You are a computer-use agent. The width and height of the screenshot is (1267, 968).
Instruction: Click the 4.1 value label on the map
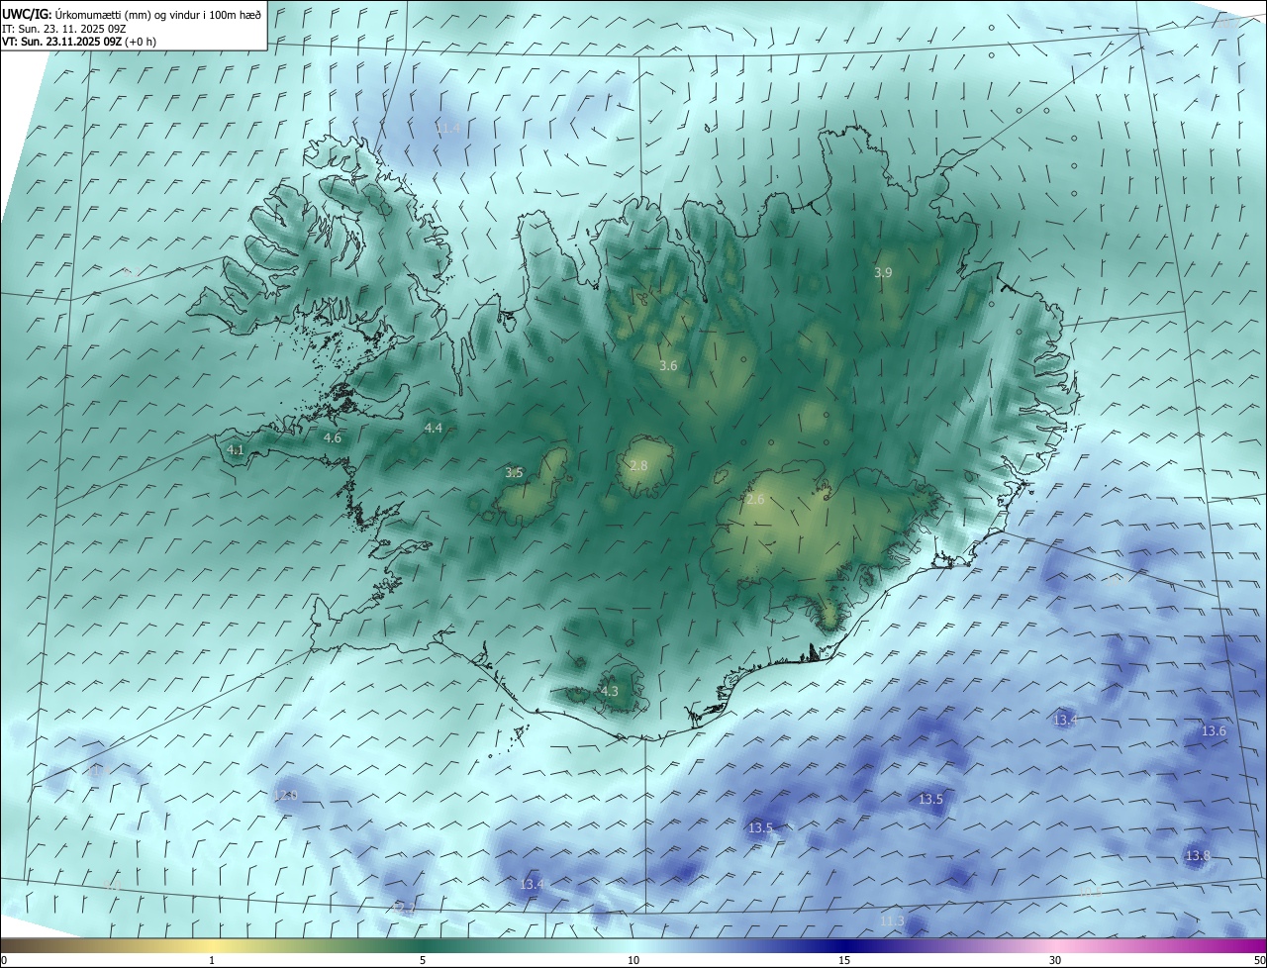click(x=236, y=449)
